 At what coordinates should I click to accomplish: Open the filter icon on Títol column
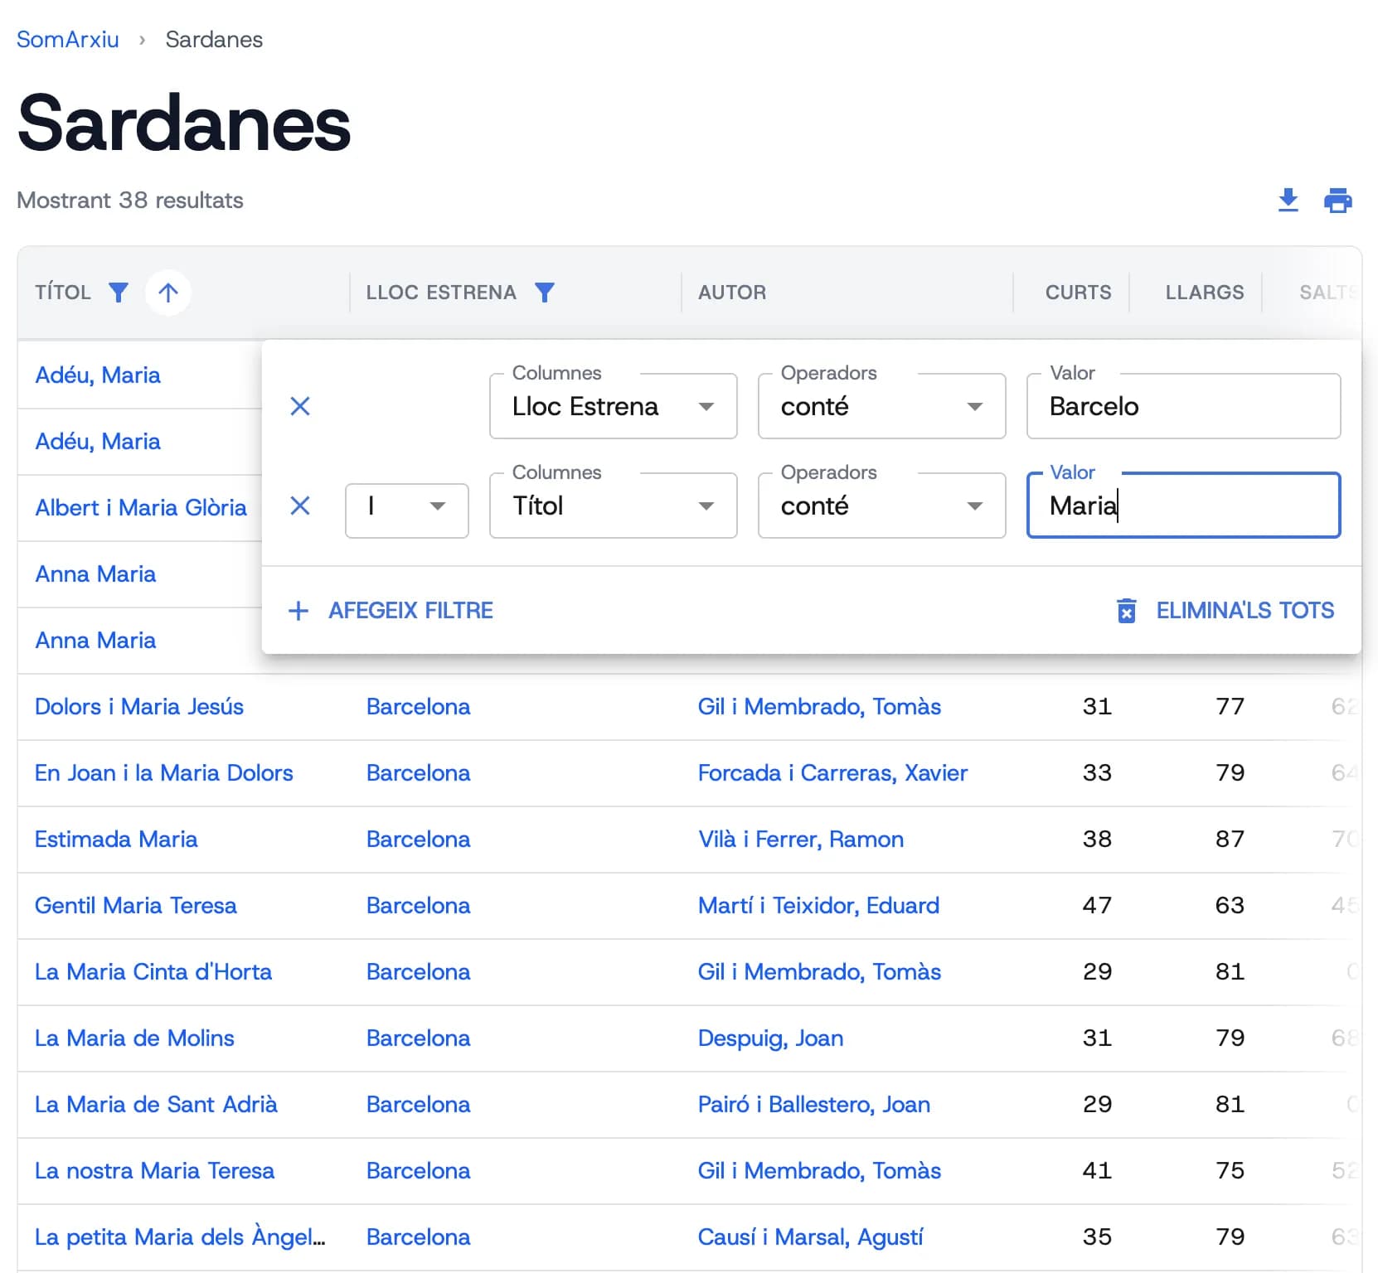[x=119, y=293]
